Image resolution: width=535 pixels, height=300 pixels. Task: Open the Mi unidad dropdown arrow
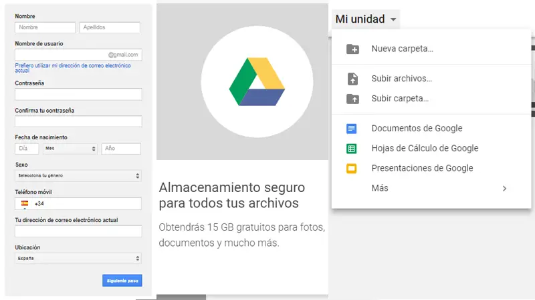click(393, 19)
